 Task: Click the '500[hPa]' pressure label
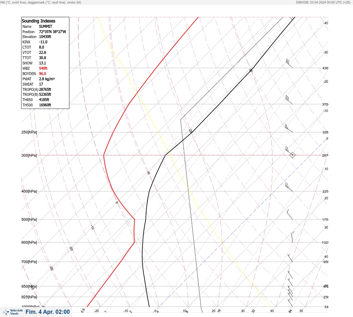click(x=29, y=219)
